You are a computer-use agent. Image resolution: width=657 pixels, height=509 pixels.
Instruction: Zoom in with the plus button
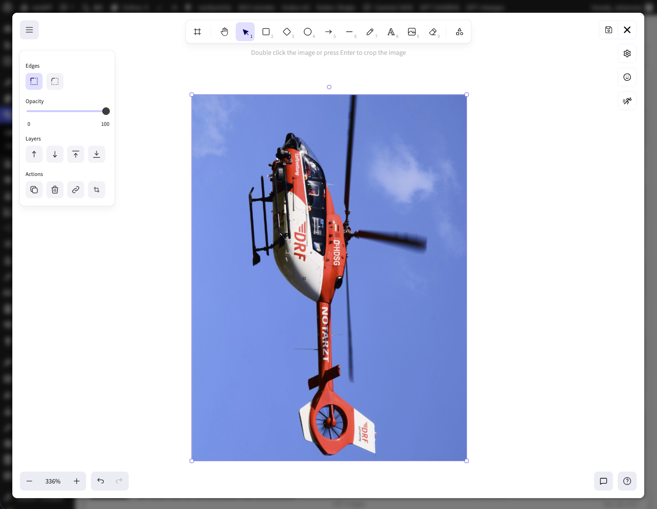(77, 481)
